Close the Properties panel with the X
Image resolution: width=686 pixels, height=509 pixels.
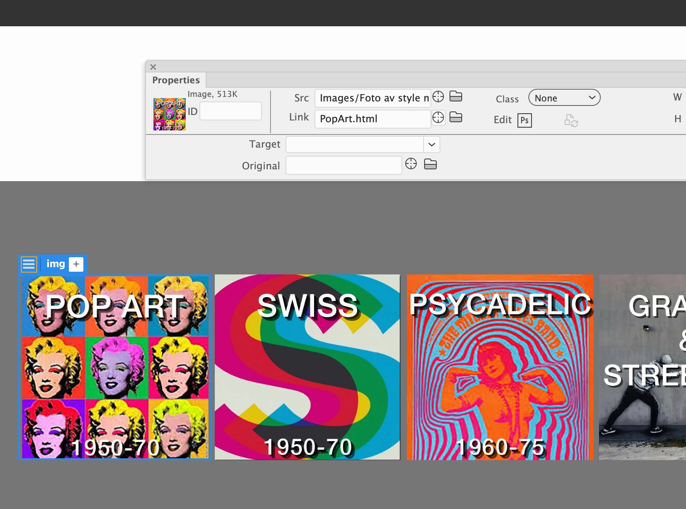(153, 67)
